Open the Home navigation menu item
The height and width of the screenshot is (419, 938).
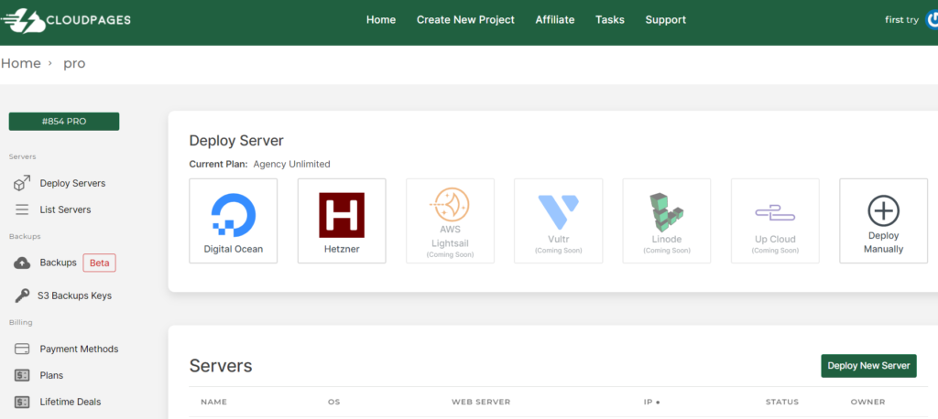pos(381,20)
